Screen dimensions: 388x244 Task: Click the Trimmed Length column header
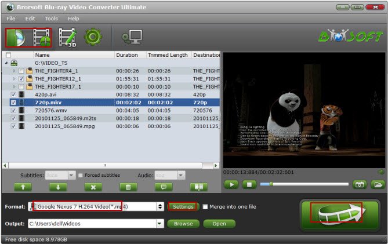[x=169, y=55]
